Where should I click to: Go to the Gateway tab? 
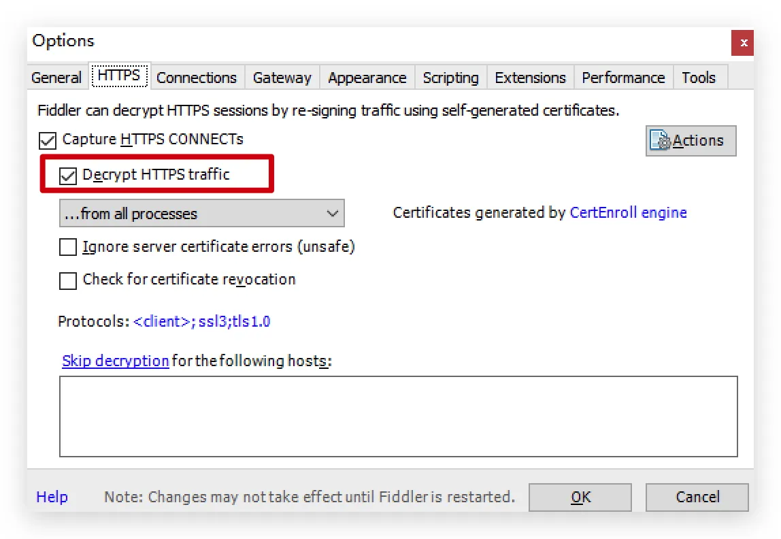[282, 78]
